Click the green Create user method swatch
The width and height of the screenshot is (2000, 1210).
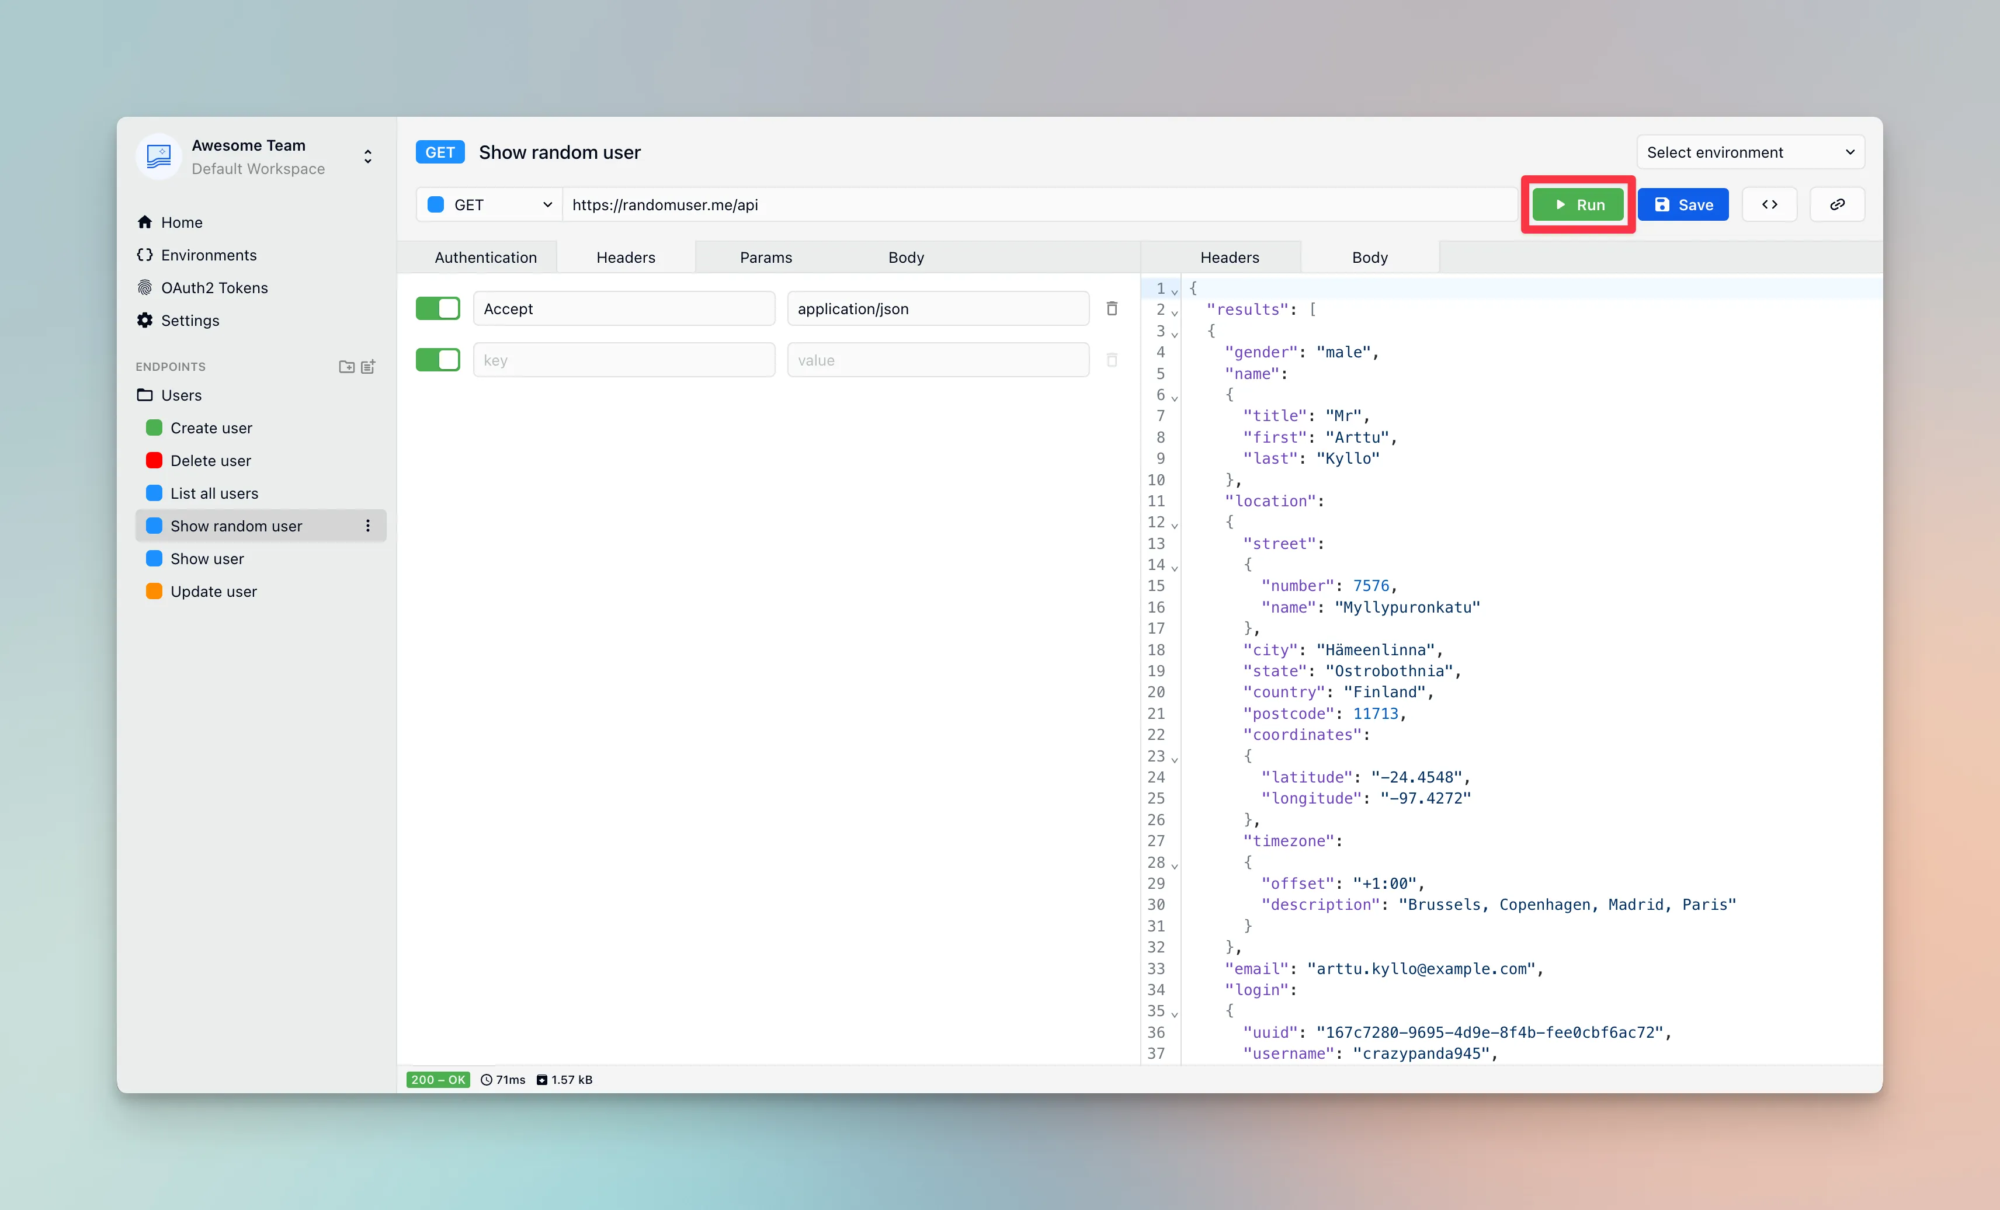tap(154, 427)
